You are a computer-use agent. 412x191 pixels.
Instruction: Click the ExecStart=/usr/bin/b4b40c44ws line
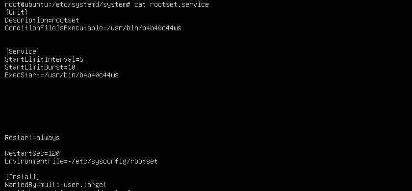(x=62, y=75)
